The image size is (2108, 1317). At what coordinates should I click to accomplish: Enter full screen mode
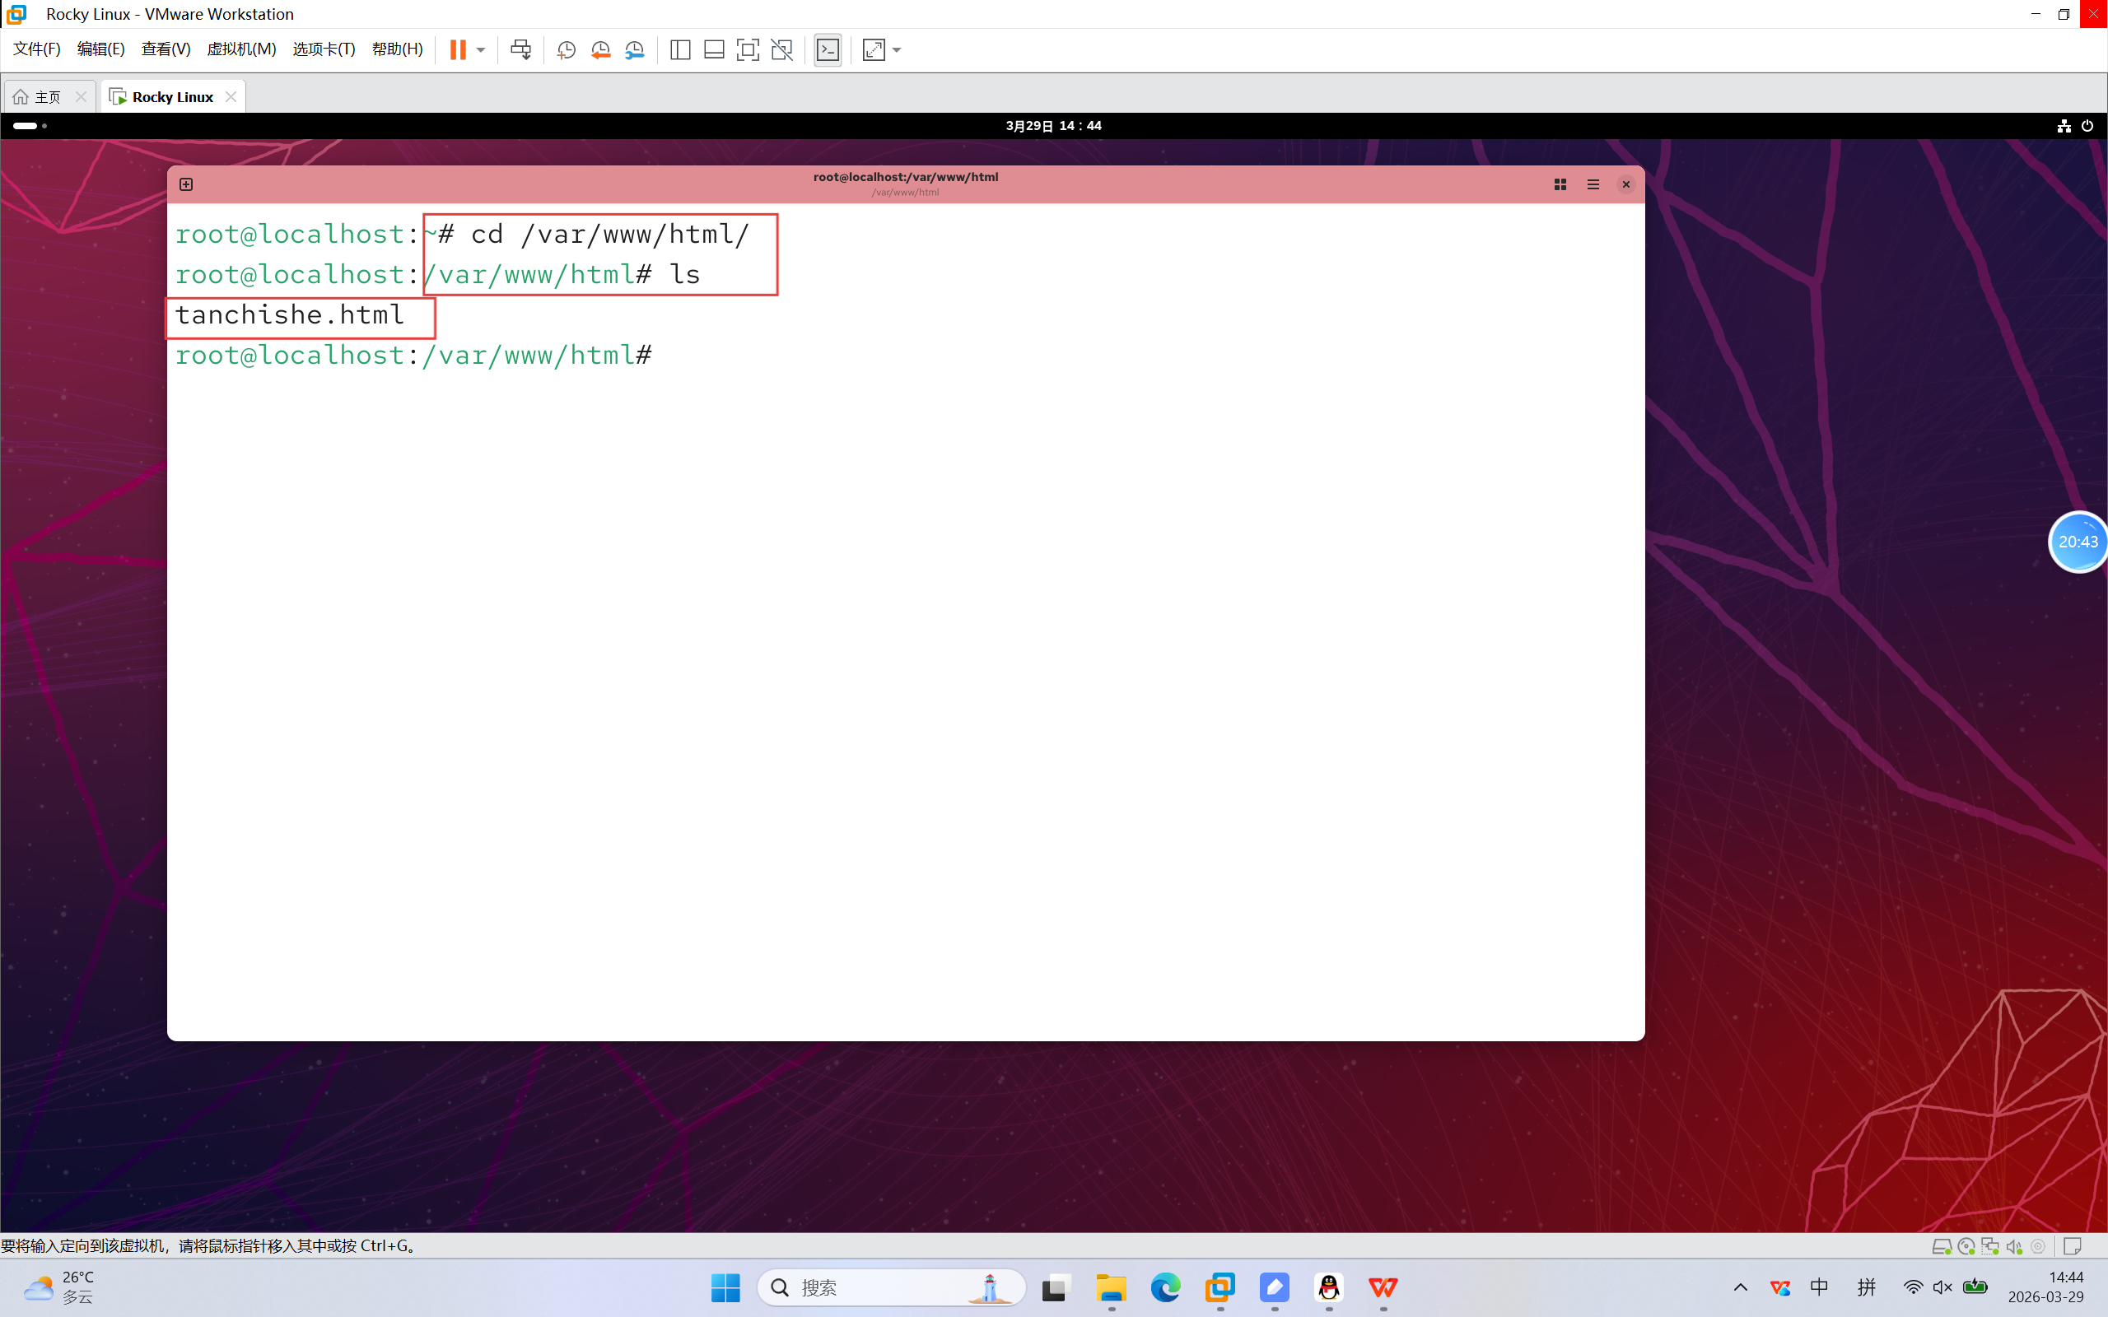748,49
